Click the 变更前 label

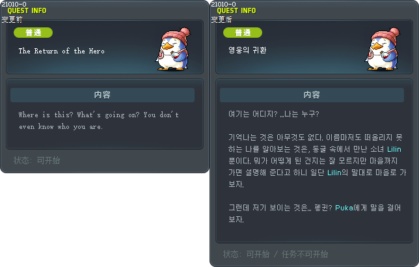[12, 20]
